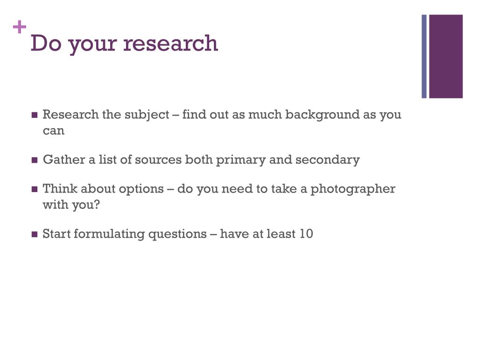The image size is (478, 358).
Task: Click the bullet before 'Gather a list'
Action: tap(35, 160)
